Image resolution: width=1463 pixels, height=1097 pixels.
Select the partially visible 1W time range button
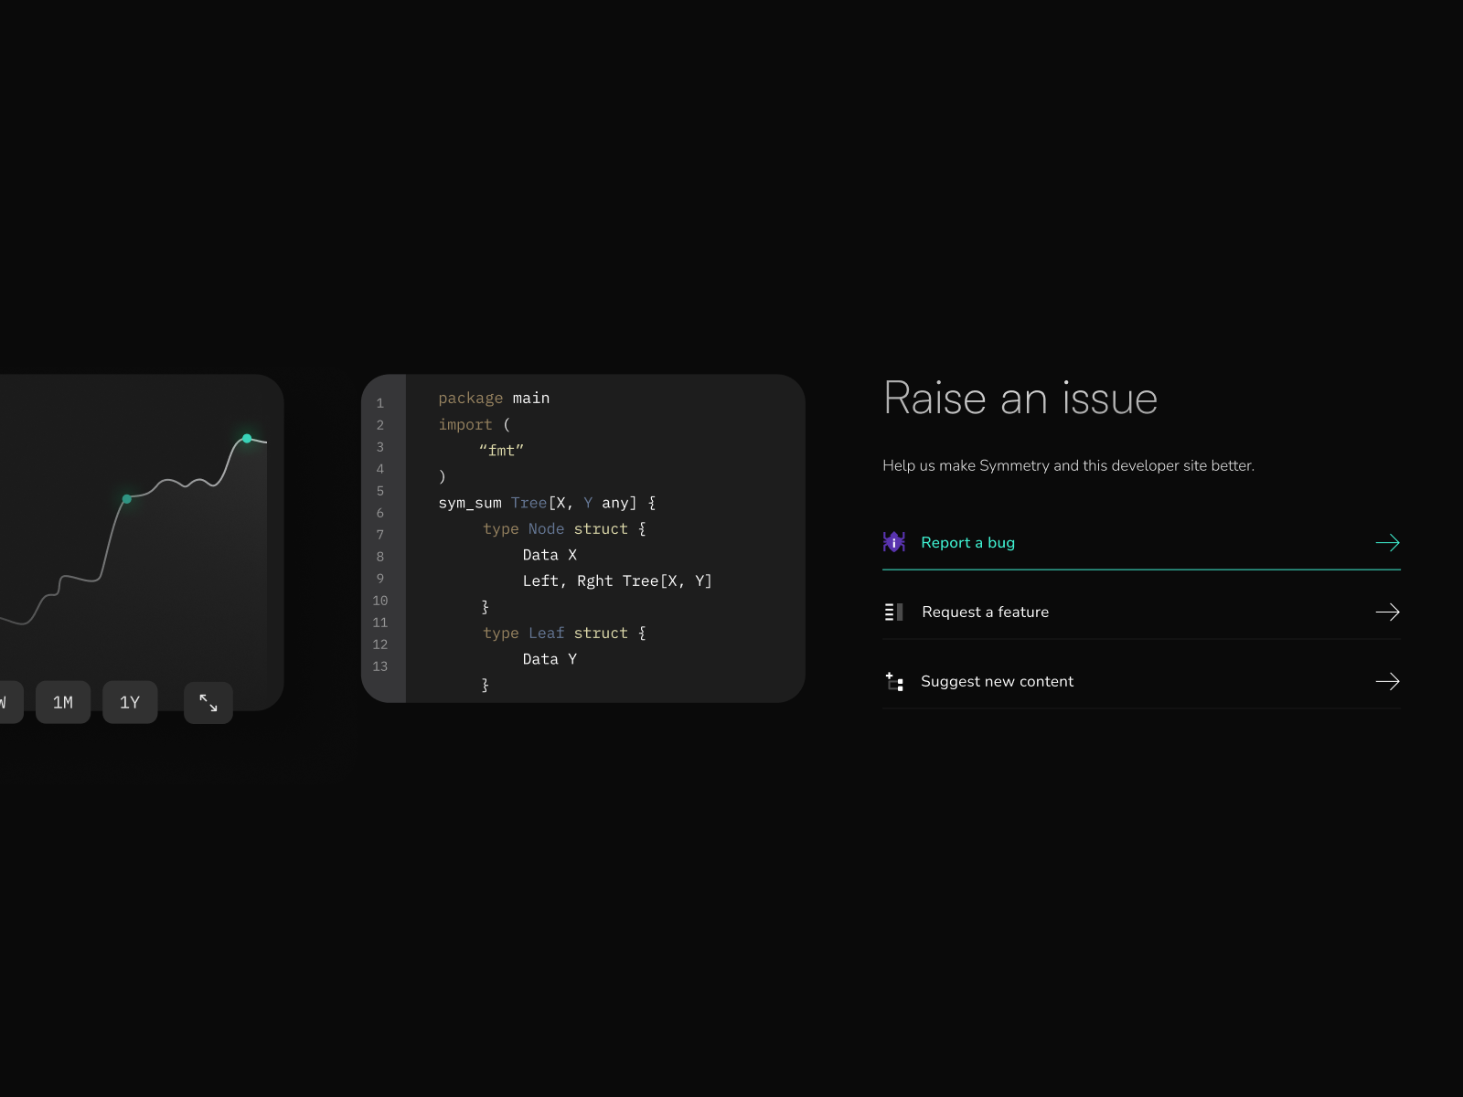(7, 702)
